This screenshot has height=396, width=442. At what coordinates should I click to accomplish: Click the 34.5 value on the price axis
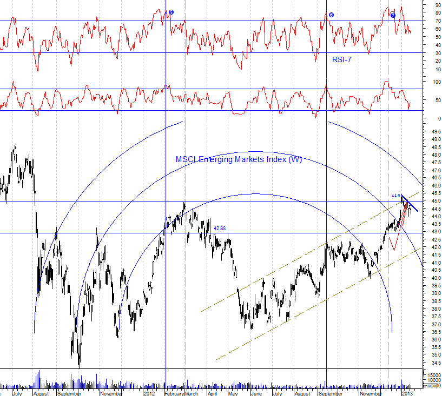point(436,363)
